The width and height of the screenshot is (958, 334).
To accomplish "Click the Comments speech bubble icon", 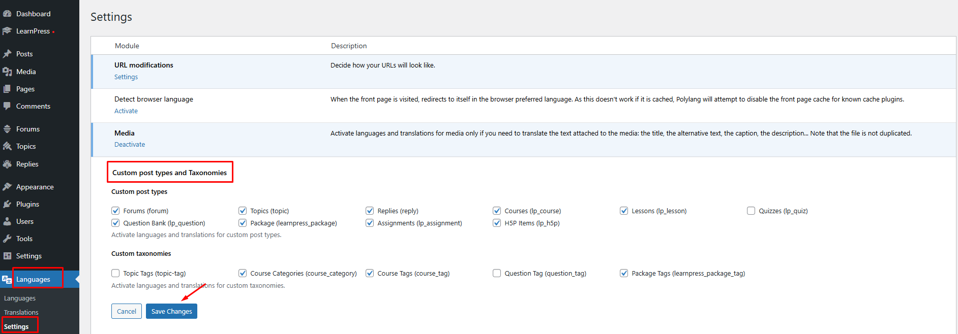I will (x=7, y=106).
